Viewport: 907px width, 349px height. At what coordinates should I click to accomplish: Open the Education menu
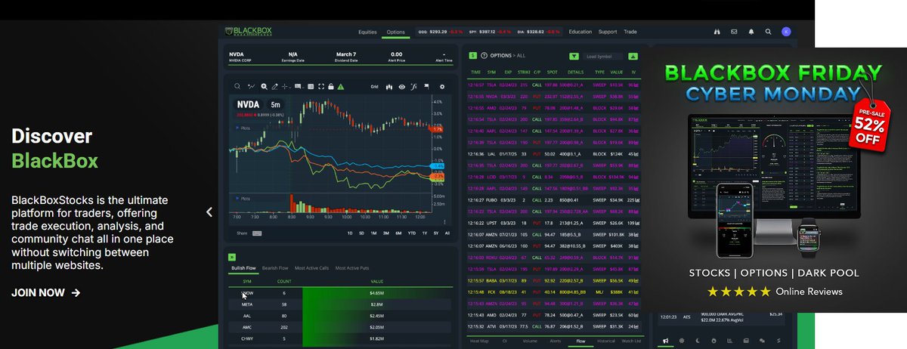580,32
